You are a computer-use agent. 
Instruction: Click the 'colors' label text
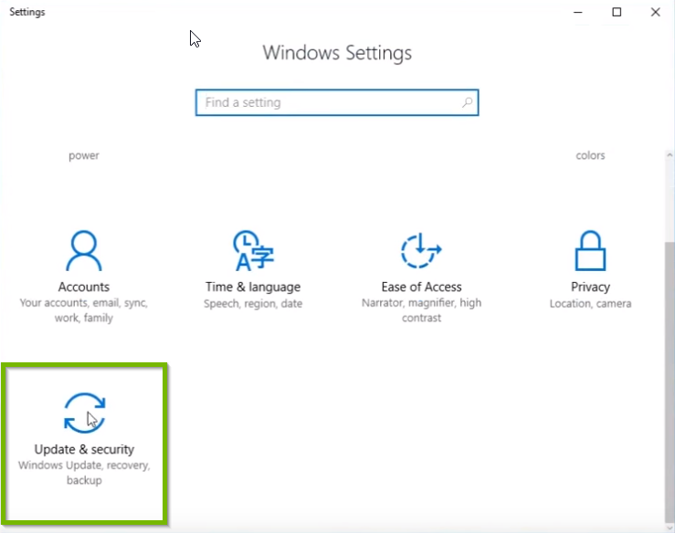point(590,155)
